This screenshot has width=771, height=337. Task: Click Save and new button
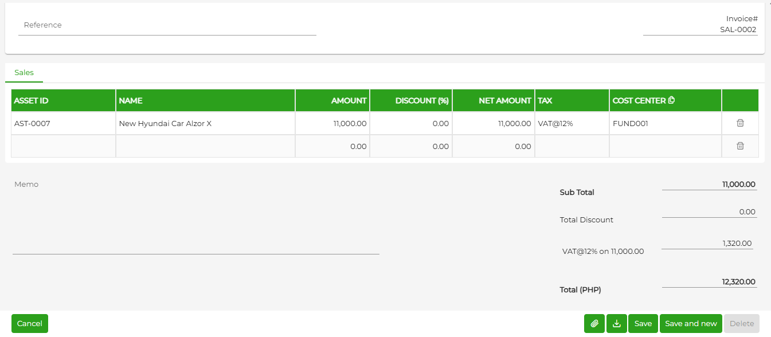(691, 323)
